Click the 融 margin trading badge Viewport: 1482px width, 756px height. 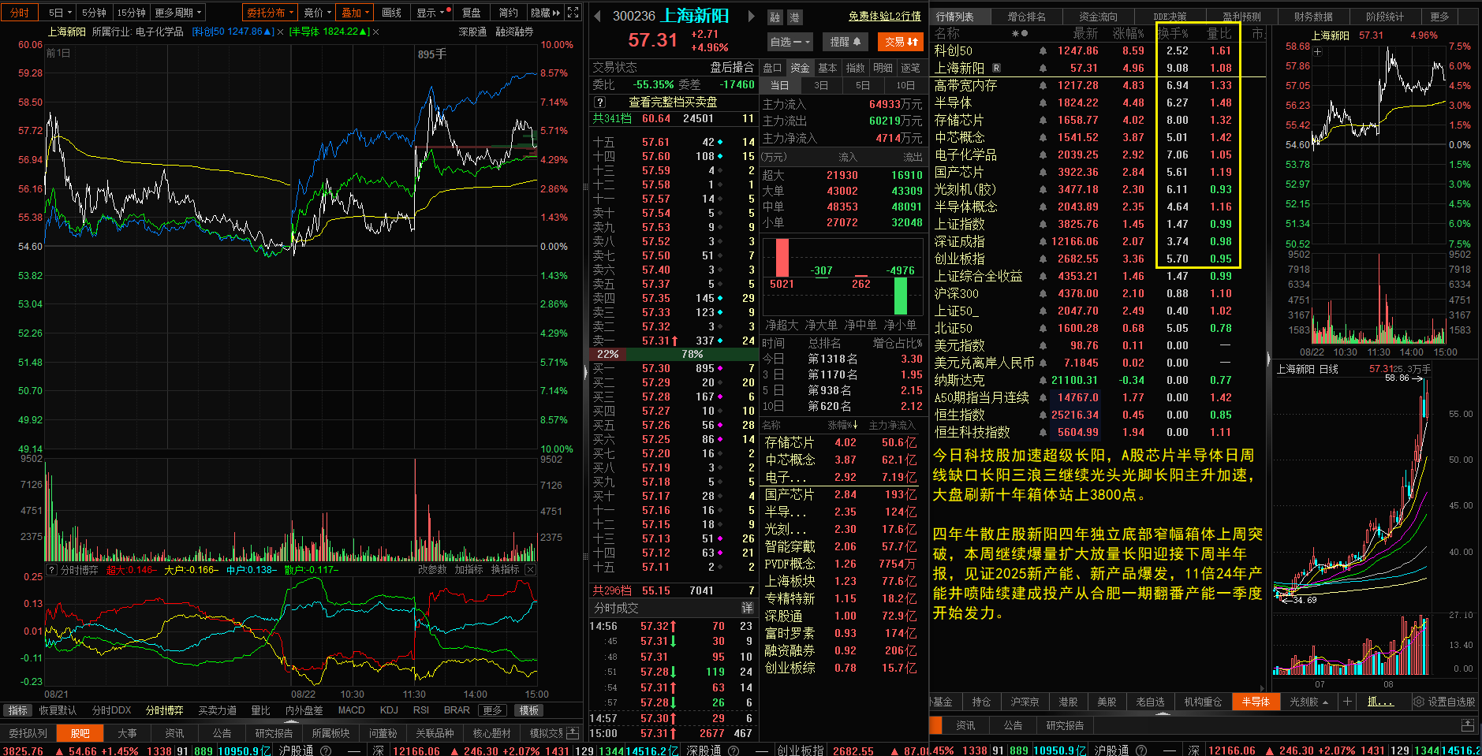(775, 17)
